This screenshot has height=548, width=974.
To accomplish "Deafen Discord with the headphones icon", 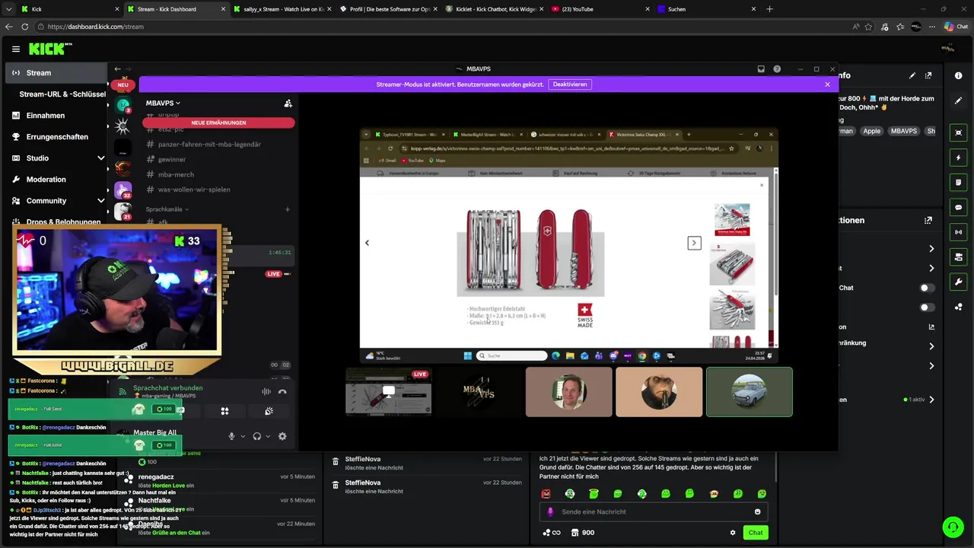I will point(257,436).
